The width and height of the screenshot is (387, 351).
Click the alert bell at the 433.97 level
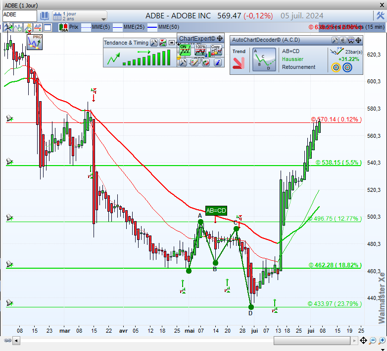(9, 302)
